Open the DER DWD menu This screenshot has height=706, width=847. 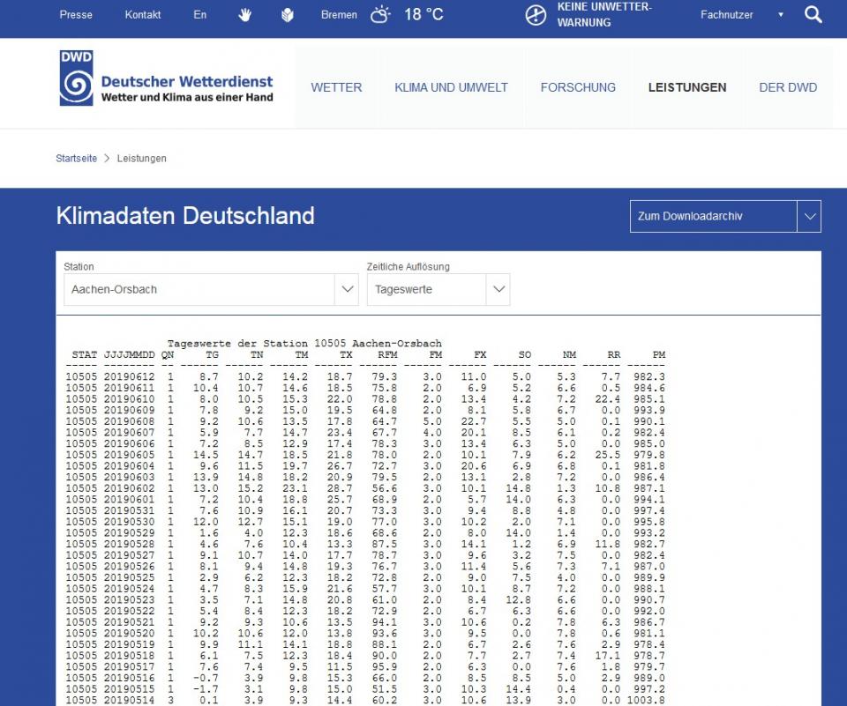788,87
